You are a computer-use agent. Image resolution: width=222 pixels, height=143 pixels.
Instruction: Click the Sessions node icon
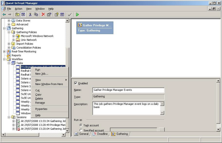[13, 117]
